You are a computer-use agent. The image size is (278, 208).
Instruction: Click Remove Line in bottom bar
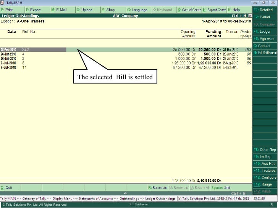pos(158,188)
